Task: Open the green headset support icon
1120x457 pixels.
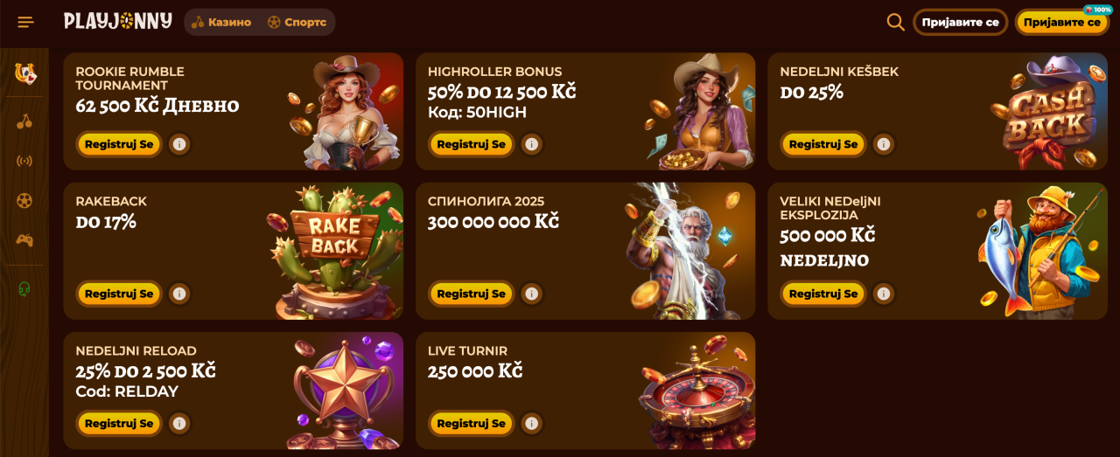Action: point(24,288)
